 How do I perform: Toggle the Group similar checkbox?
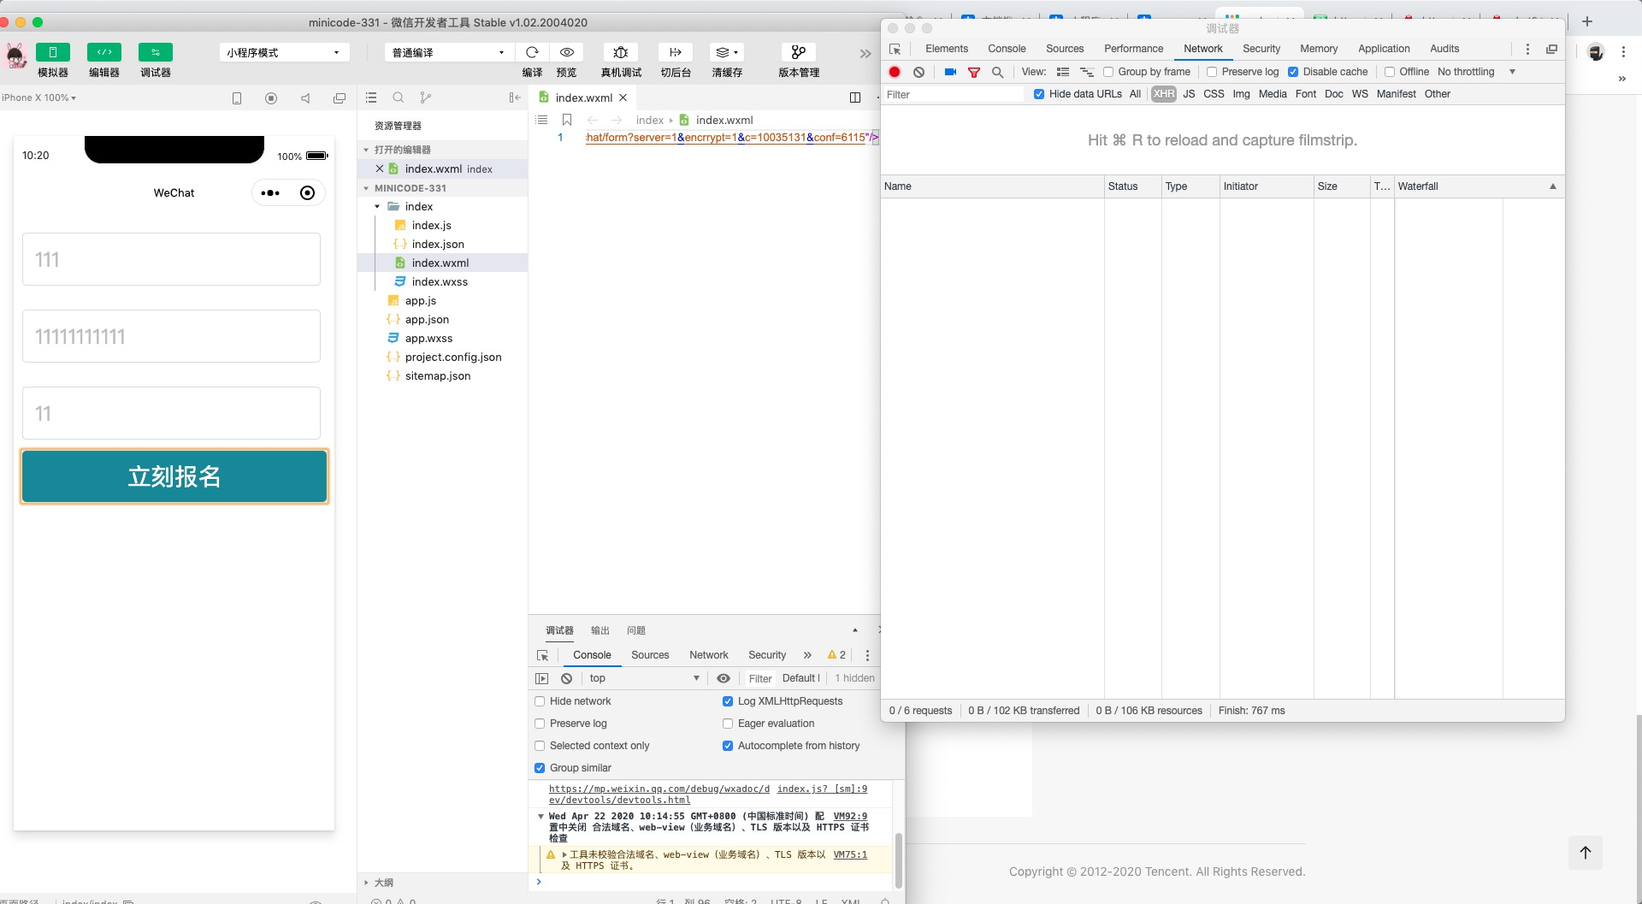(540, 768)
